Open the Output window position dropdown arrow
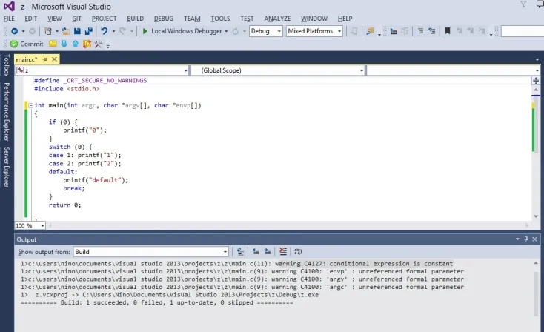The height and width of the screenshot is (332, 544). point(517,239)
